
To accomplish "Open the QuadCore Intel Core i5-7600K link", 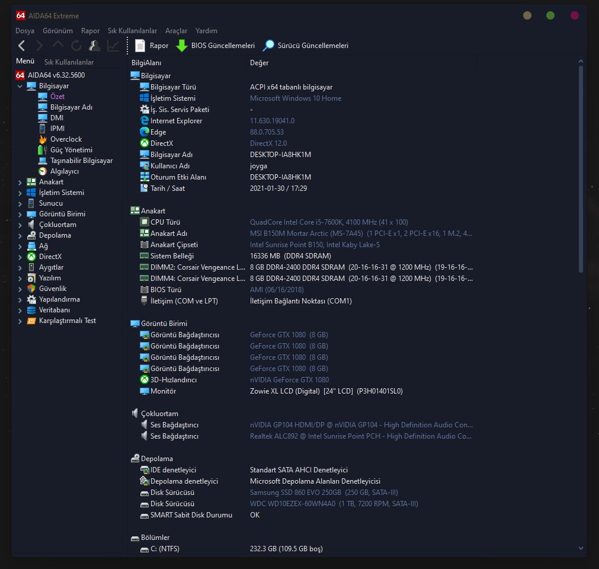I will pos(329,222).
